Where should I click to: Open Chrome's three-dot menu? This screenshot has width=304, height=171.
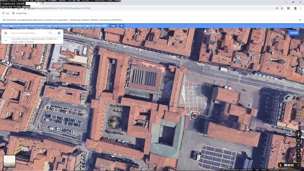pos(301,9)
